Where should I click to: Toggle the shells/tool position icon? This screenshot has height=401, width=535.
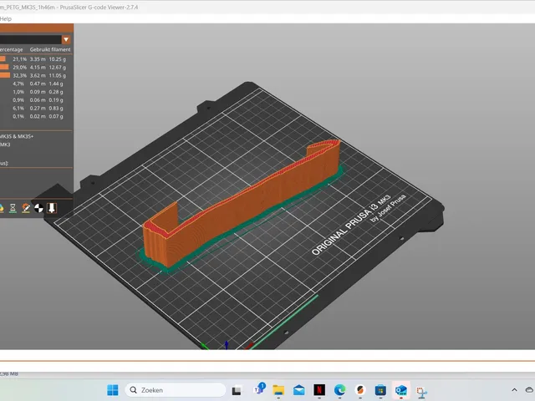pos(52,208)
